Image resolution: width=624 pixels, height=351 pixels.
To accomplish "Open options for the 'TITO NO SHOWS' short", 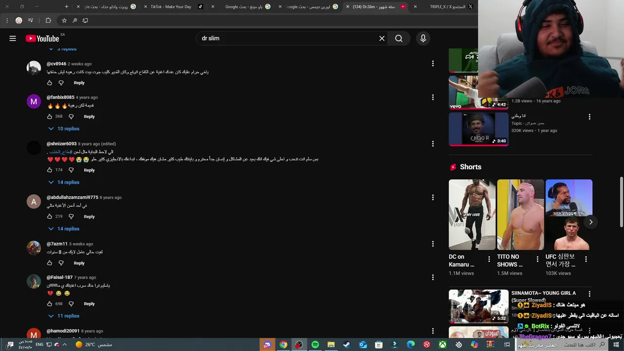I will (x=537, y=259).
